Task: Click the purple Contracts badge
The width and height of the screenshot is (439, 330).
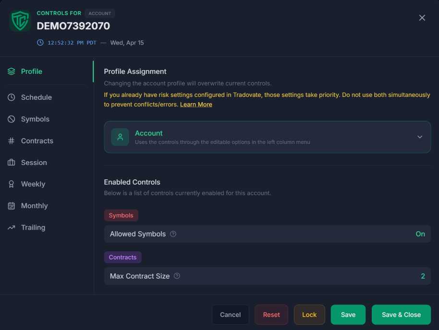Action: tap(122, 257)
